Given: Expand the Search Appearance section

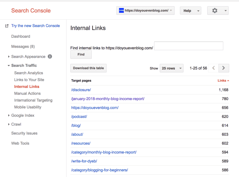Looking at the screenshot, I should [x=9, y=56].
